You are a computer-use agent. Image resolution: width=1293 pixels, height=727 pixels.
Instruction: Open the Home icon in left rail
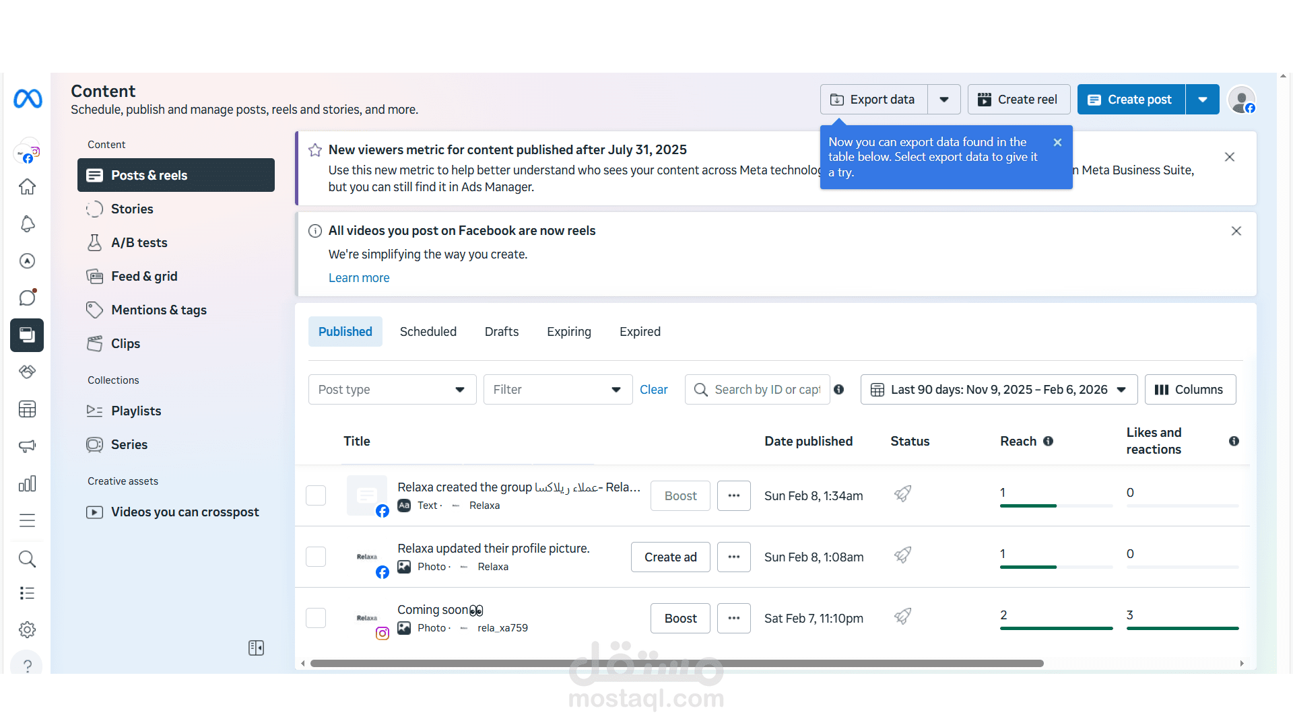pos(27,186)
